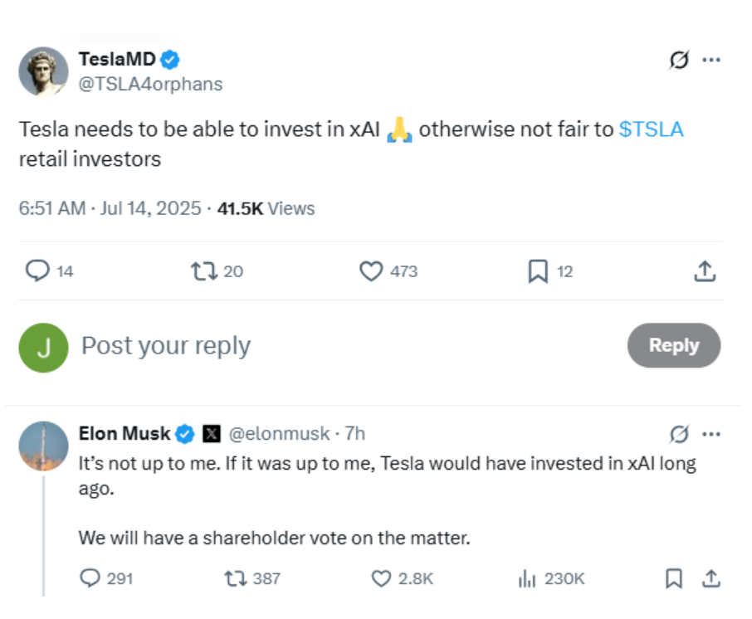
Task: Like Elon Musk's reply with 2.8K likes
Action: (381, 578)
